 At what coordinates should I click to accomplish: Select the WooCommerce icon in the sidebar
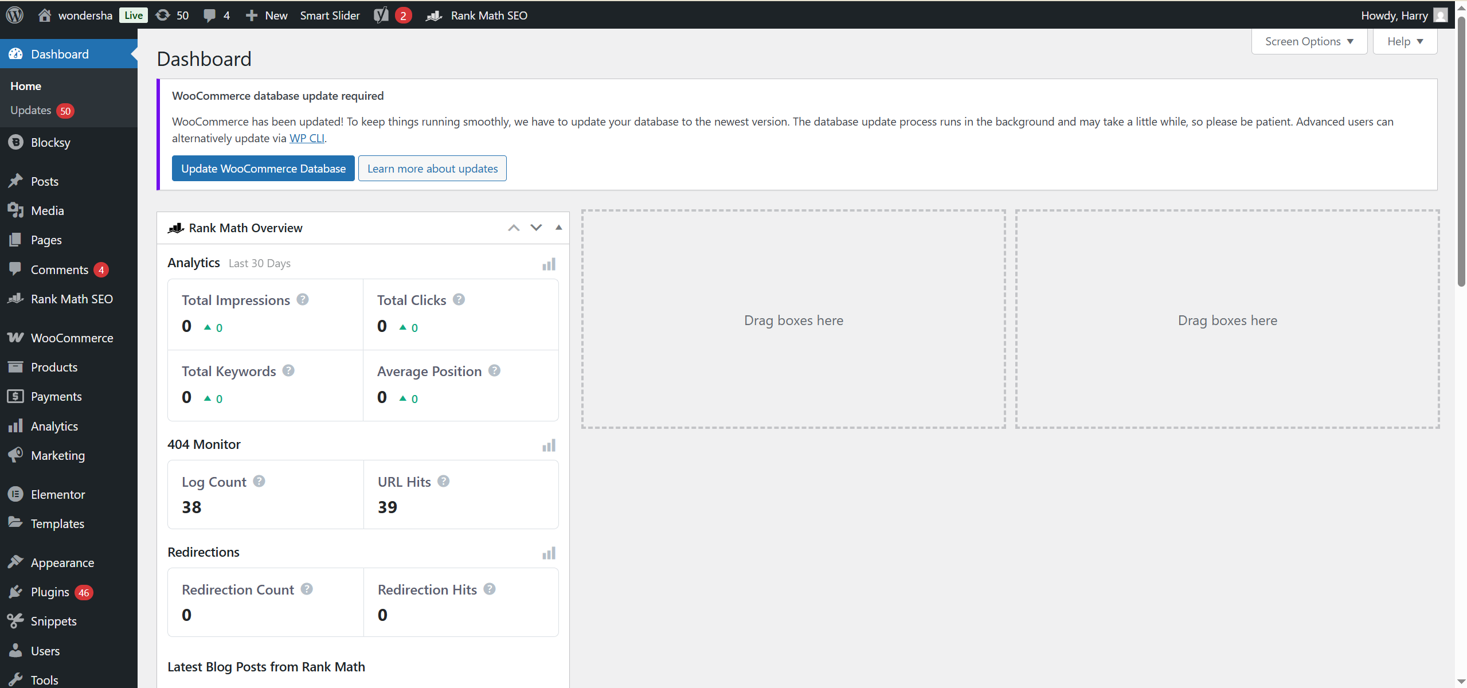15,337
